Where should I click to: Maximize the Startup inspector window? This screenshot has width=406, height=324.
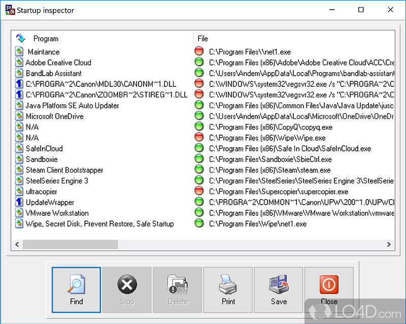click(361, 10)
